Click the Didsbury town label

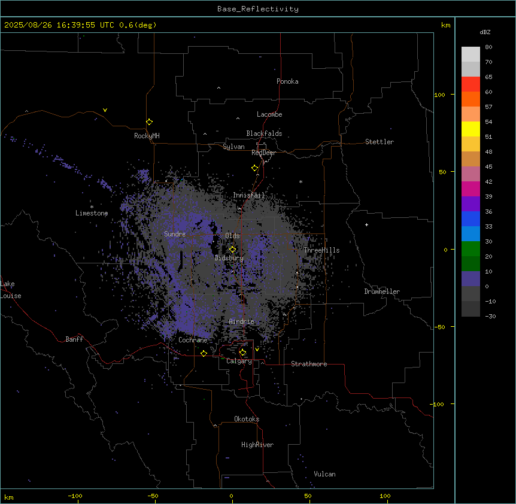tap(229, 258)
